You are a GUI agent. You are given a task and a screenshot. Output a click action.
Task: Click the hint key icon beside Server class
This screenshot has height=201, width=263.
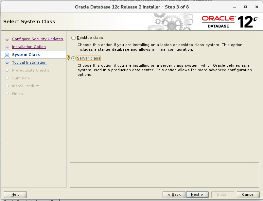(x=68, y=58)
